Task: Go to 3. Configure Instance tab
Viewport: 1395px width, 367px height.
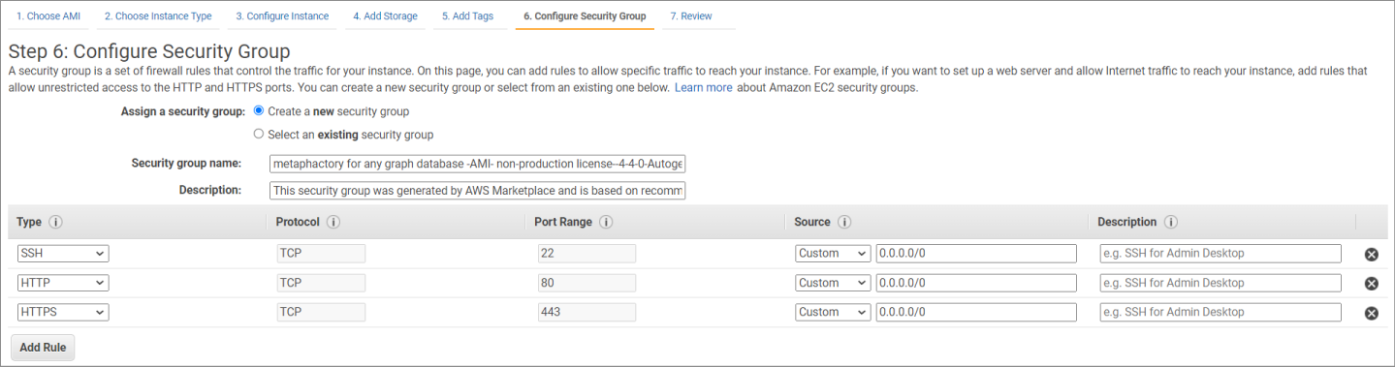Action: coord(282,16)
